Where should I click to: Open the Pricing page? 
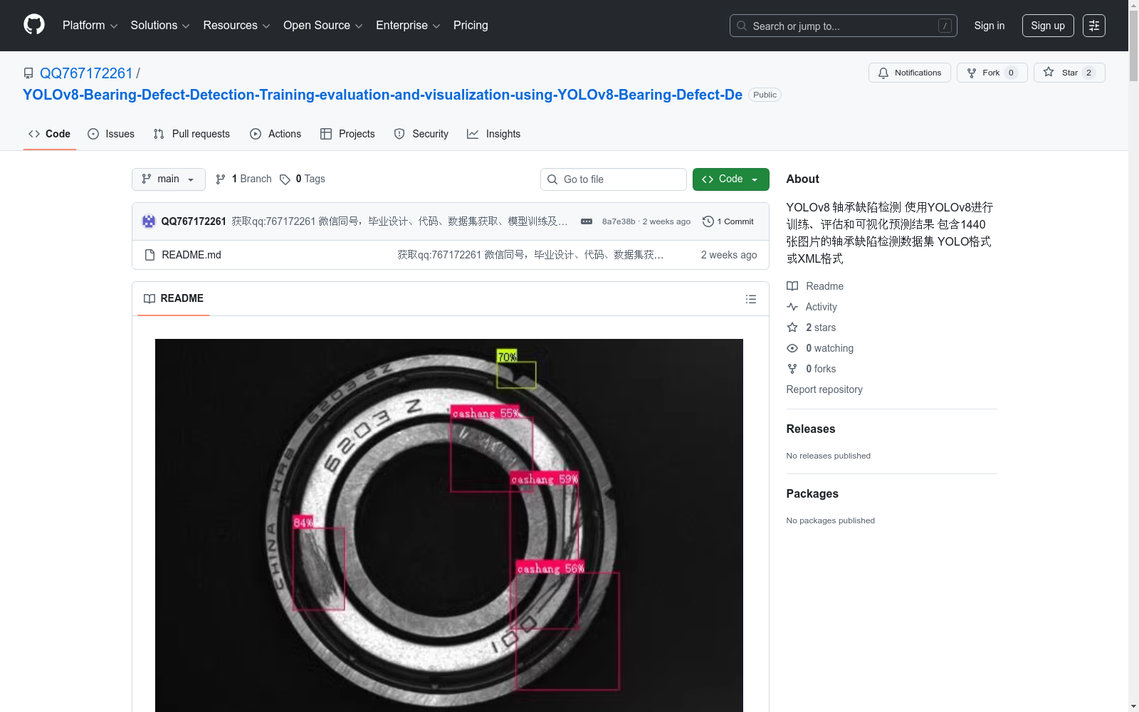tap(471, 26)
